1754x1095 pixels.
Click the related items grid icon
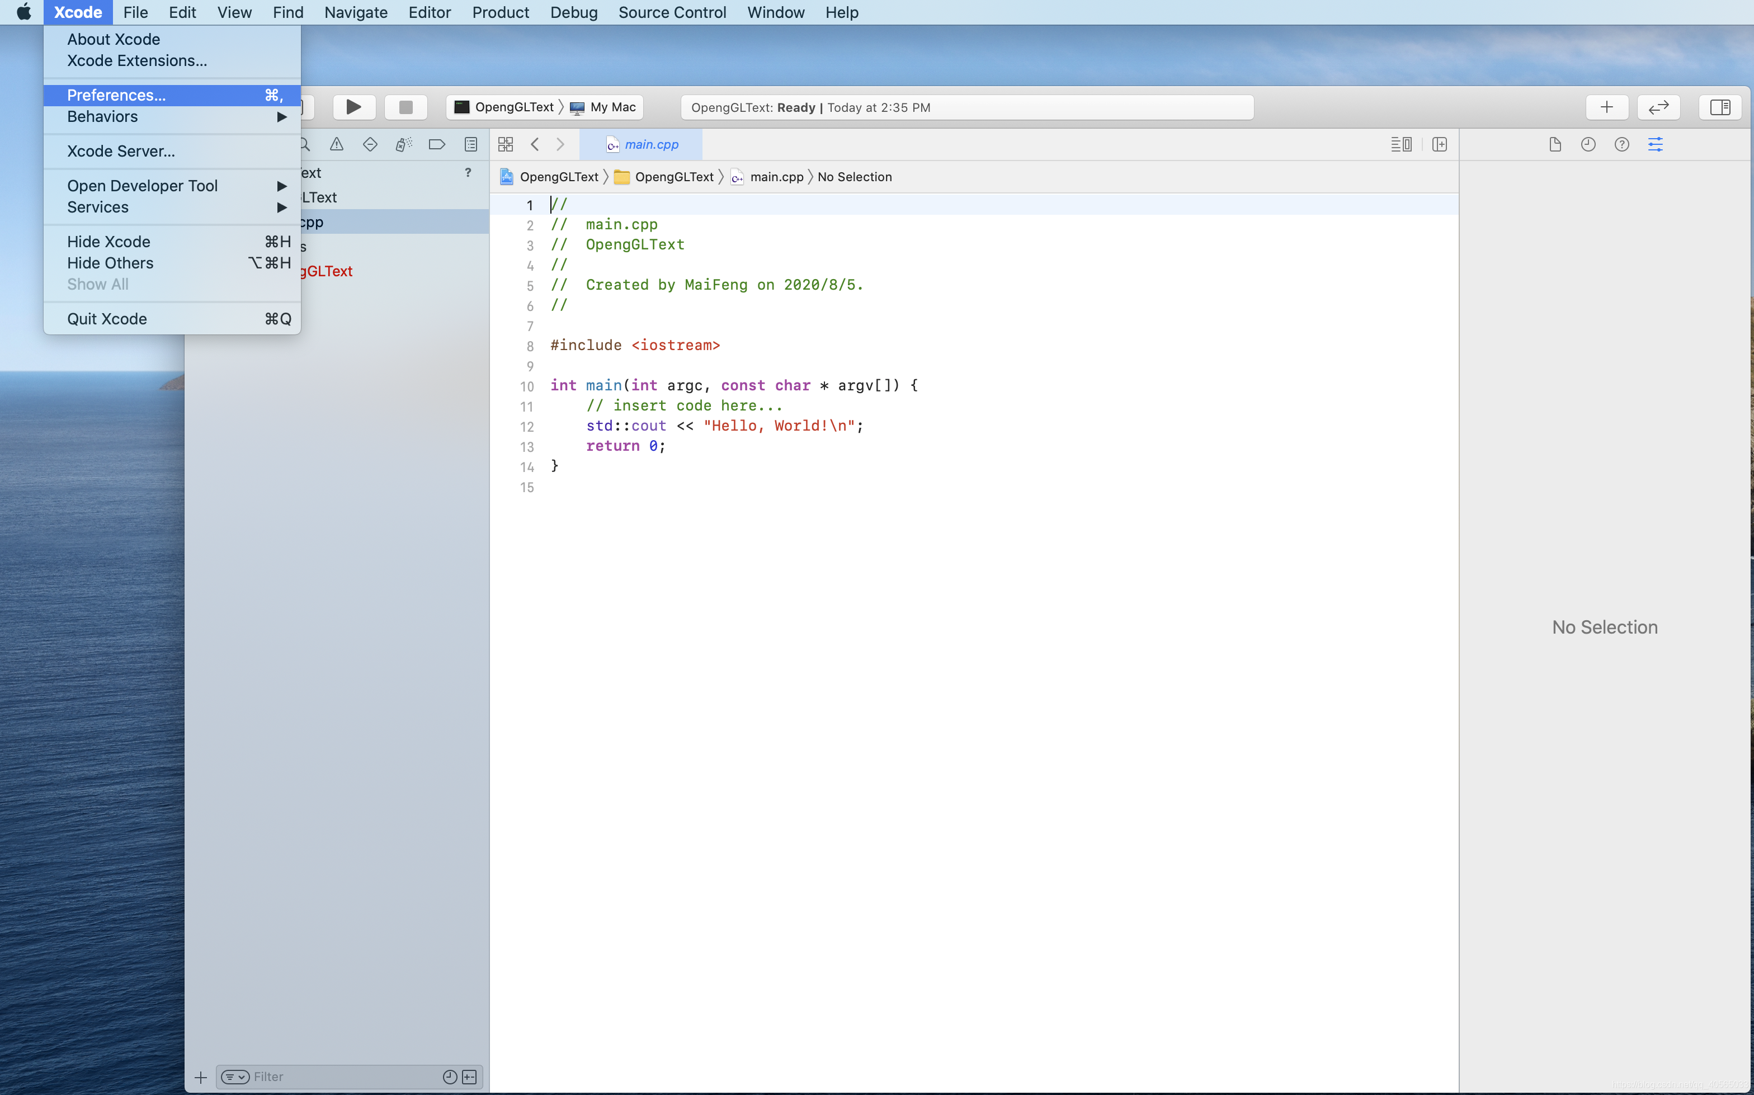(506, 144)
